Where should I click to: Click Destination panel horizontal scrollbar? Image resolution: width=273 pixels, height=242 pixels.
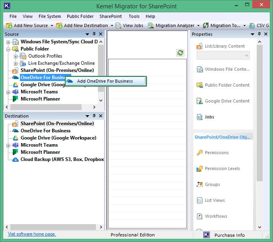tap(53, 227)
